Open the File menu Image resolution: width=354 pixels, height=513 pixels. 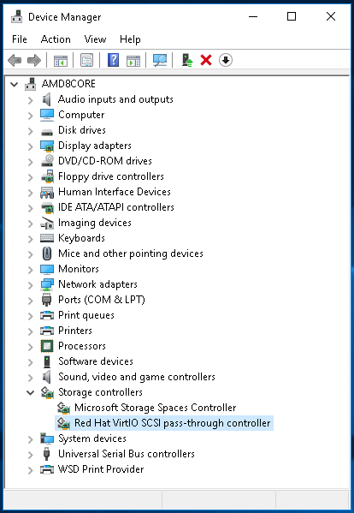[20, 39]
